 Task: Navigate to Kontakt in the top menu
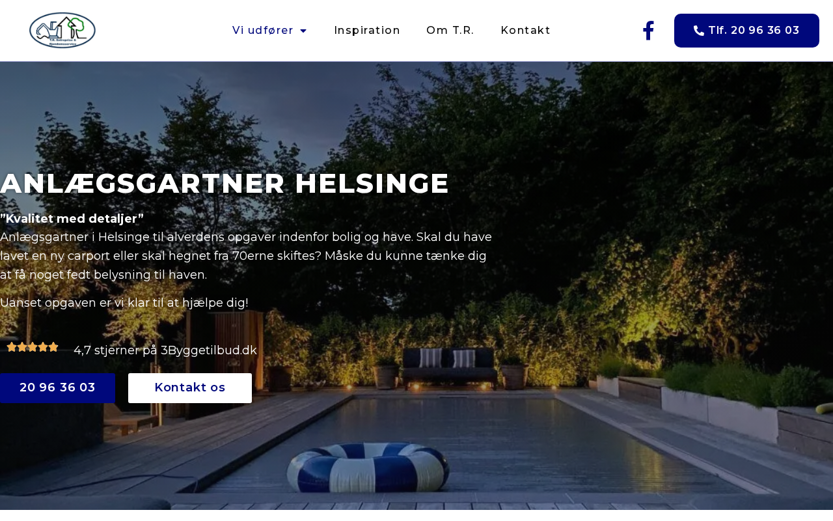(526, 31)
